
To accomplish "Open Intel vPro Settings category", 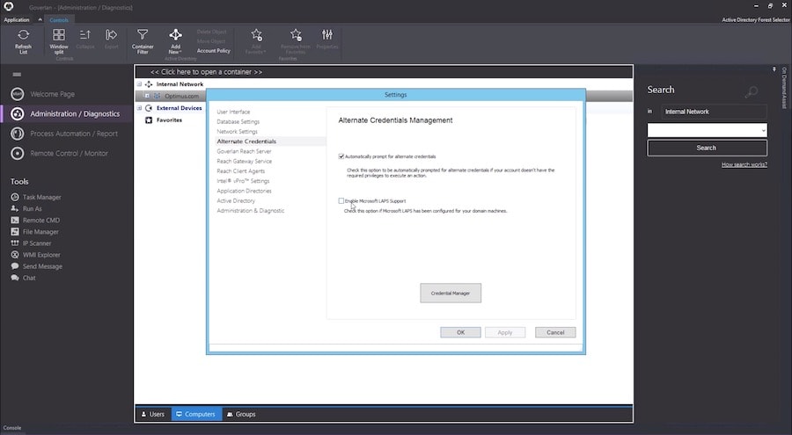I will point(243,181).
